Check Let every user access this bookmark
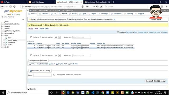Image resolution: width=169 pixels, height=95 pixels. 54,74
